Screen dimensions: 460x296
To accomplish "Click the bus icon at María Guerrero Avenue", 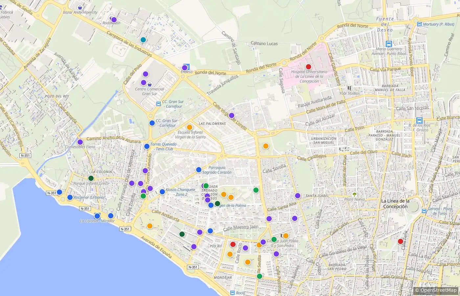I will [x=389, y=44].
